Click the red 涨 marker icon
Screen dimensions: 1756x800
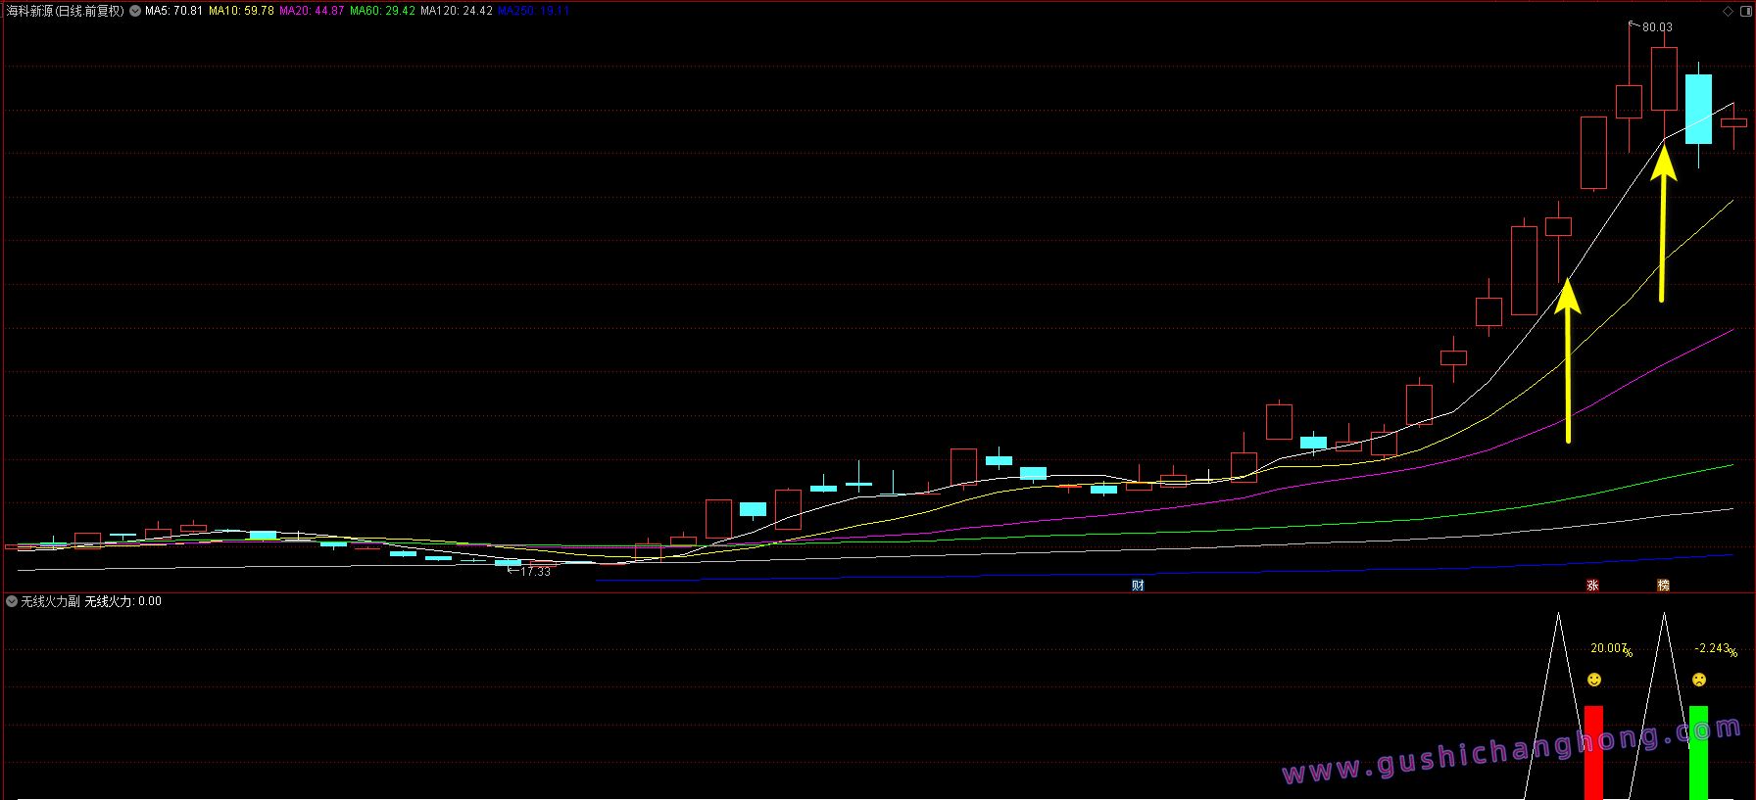click(1592, 586)
